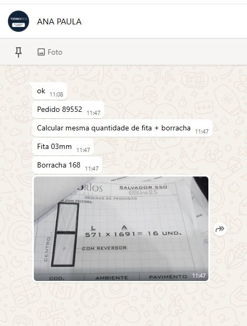The width and height of the screenshot is (247, 326).
Task: Select the "Fita 03mm" message
Action: [x=63, y=147]
